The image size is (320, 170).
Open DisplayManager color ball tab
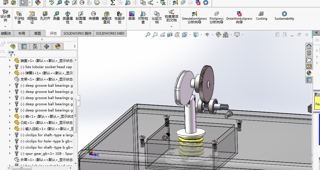coord(58,46)
